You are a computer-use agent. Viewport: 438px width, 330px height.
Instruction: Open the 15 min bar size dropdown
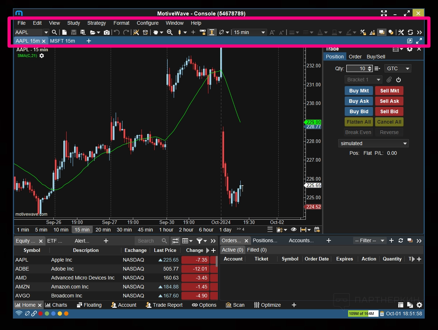point(249,32)
